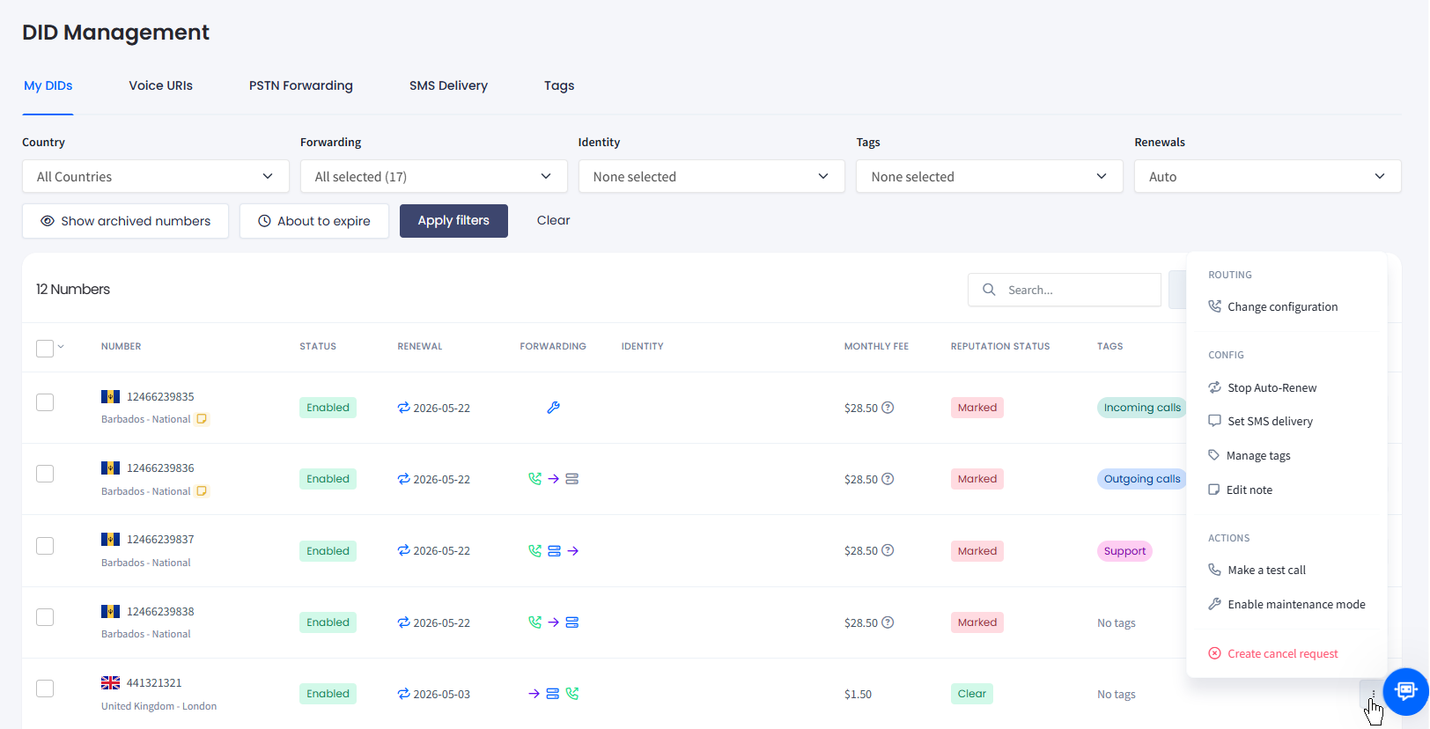Click renewal date of 441321321
1430x729 pixels.
click(442, 694)
